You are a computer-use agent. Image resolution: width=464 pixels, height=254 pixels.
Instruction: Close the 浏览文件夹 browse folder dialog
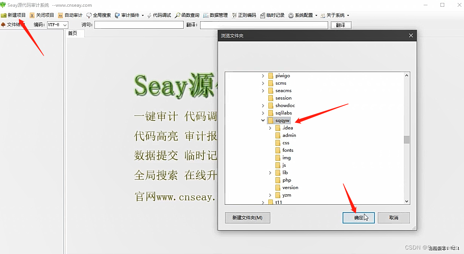(x=411, y=35)
